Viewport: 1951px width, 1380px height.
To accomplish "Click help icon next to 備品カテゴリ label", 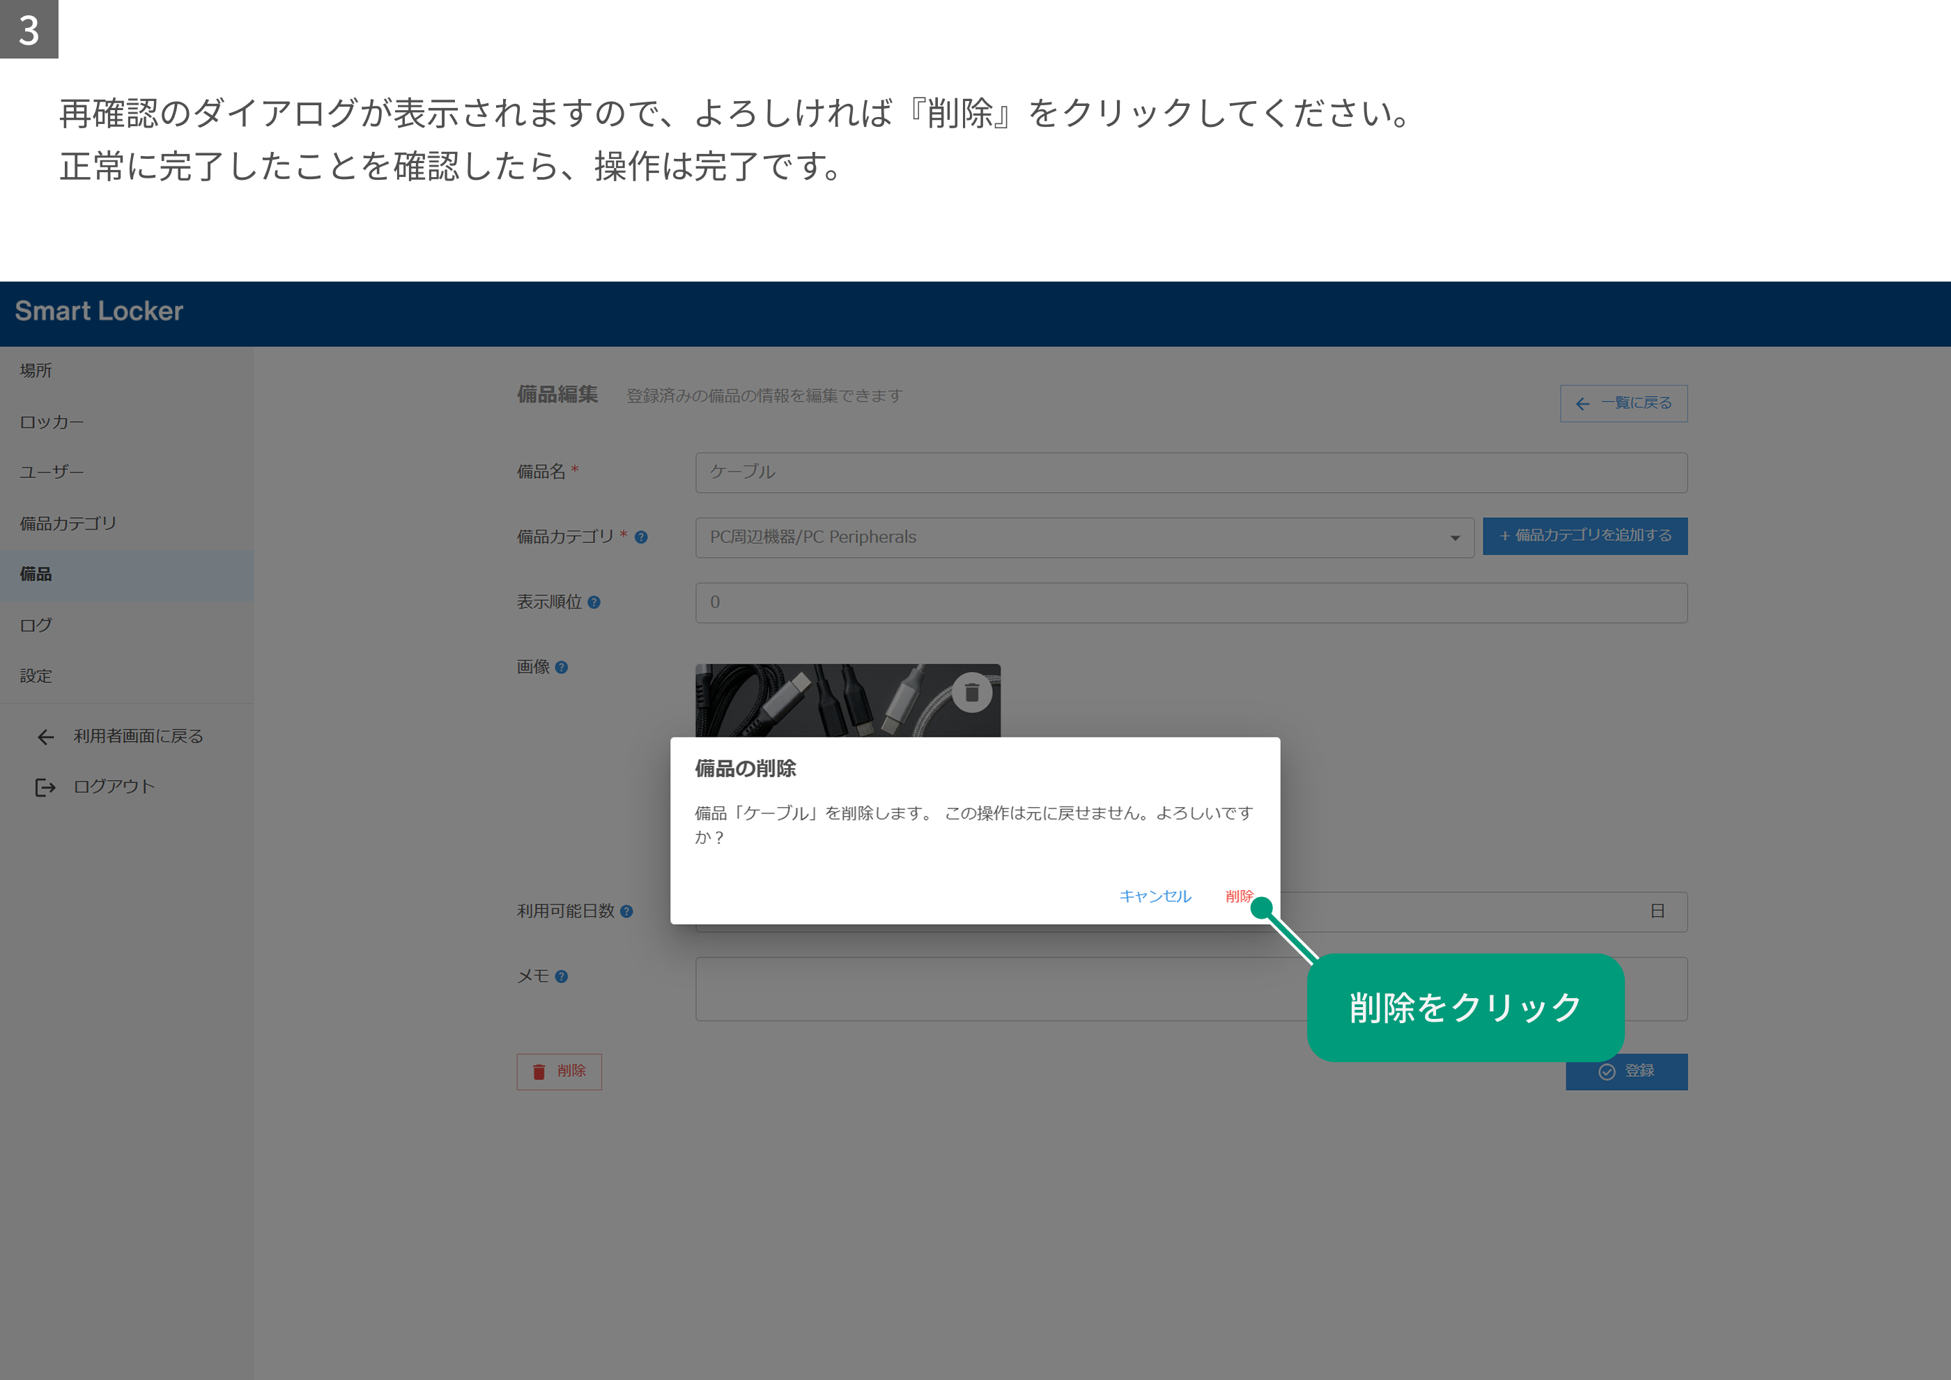I will click(x=642, y=537).
